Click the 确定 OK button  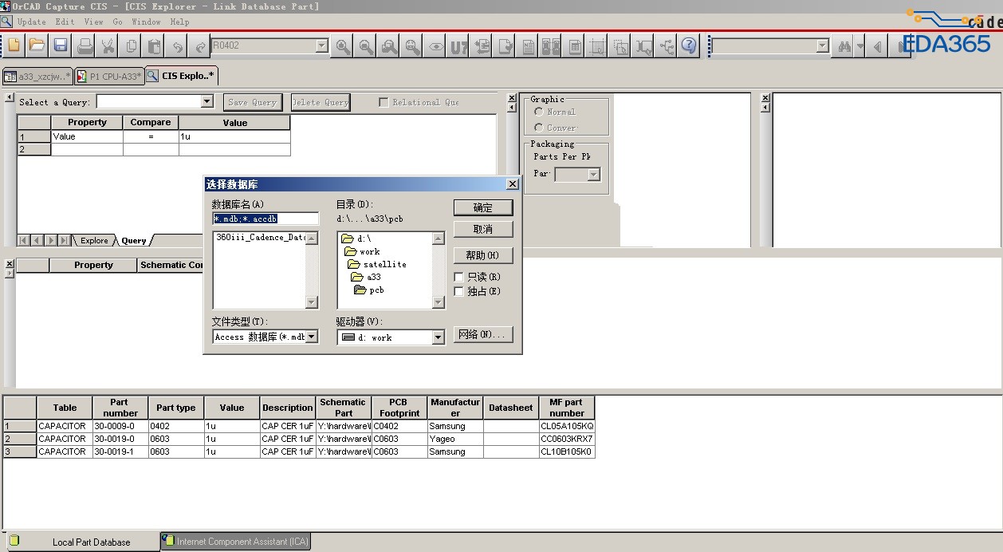click(483, 207)
